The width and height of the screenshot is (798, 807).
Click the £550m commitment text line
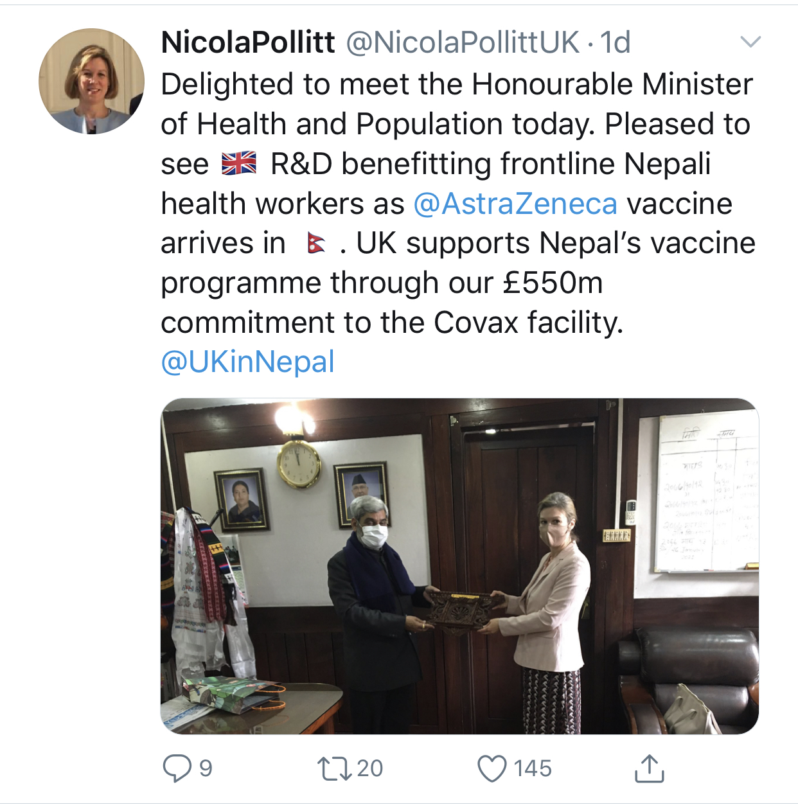[382, 283]
